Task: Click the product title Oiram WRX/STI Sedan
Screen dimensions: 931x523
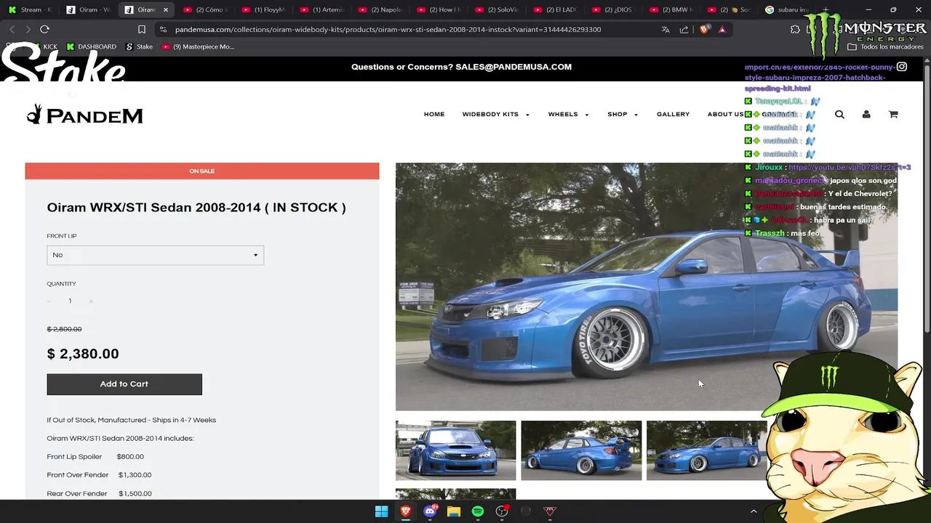Action: click(196, 208)
